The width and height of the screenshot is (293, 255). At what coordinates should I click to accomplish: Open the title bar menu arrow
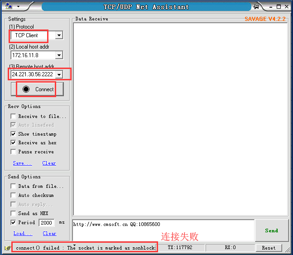(18, 7)
